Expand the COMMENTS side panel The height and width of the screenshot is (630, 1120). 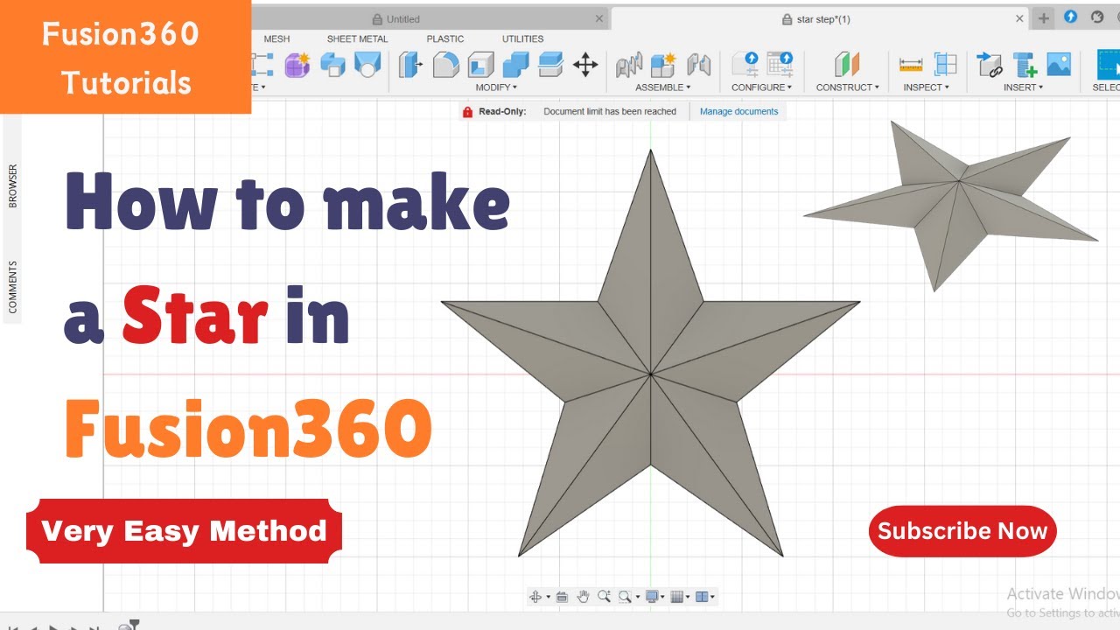point(13,287)
